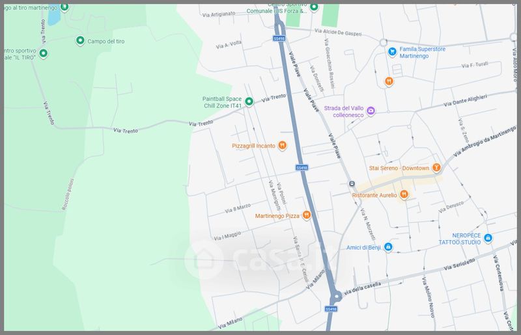Click the Campo del tiro green pin

pos(79,41)
